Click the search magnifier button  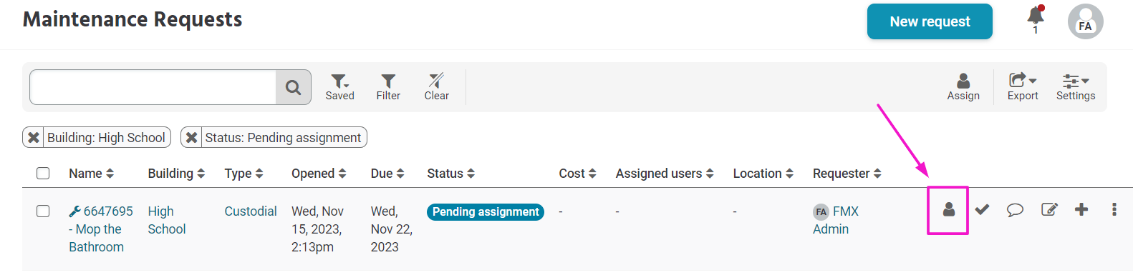pyautogui.click(x=293, y=87)
